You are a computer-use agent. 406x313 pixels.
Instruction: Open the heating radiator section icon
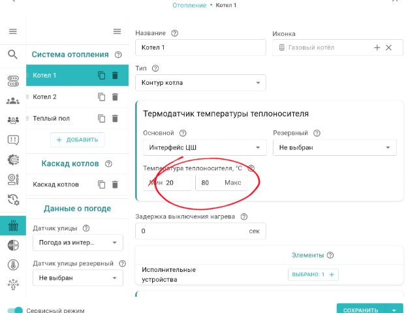[12, 226]
